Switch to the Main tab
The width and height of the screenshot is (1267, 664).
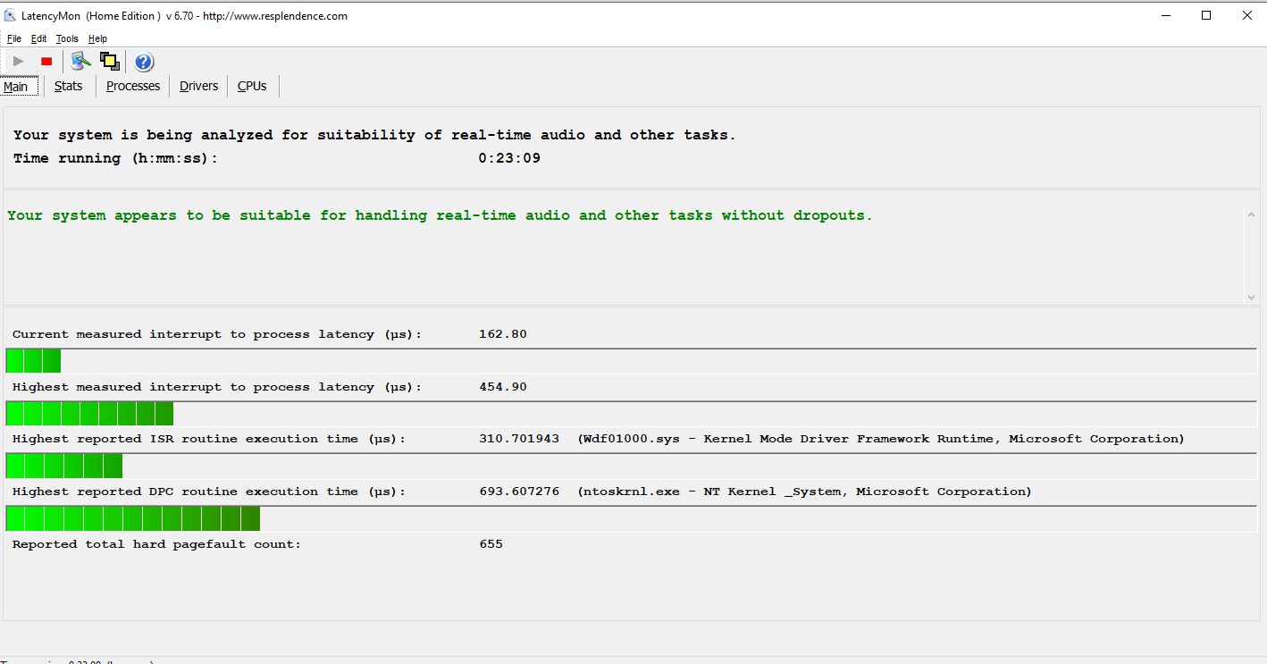[16, 87]
